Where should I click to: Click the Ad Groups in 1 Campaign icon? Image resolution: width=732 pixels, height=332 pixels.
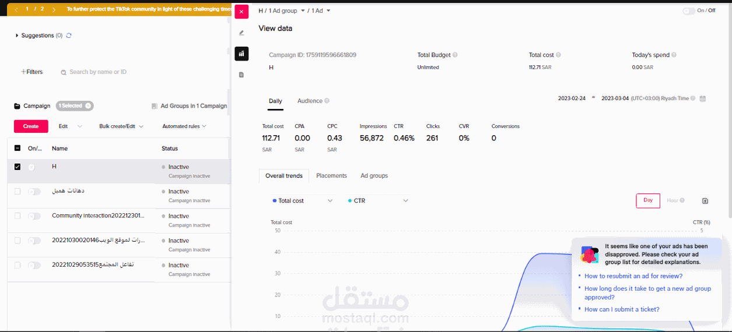(154, 106)
